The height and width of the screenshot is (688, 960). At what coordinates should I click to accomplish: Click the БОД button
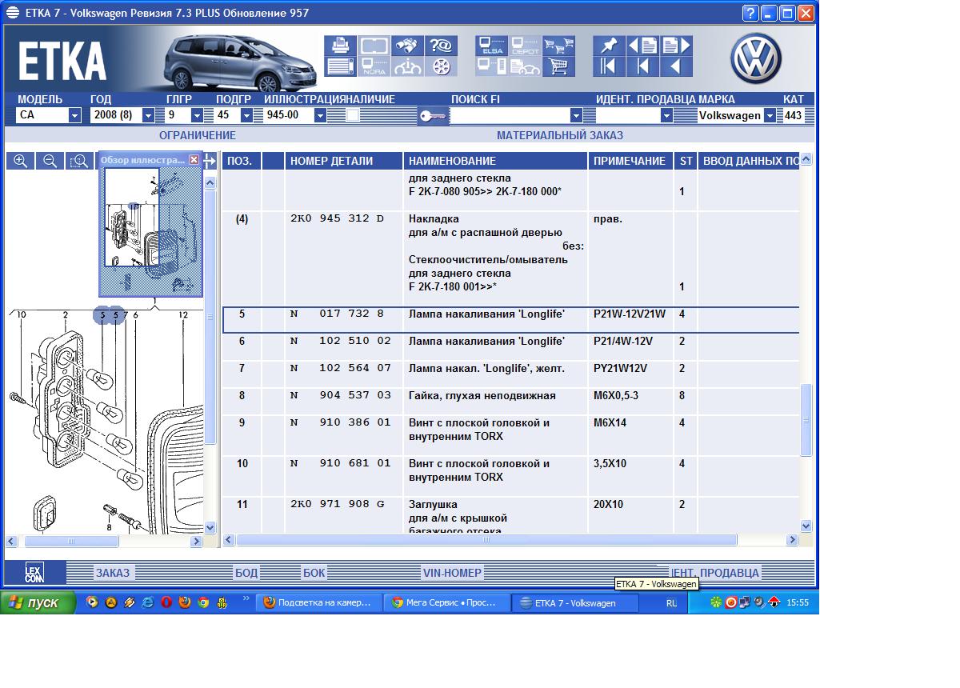click(x=246, y=573)
